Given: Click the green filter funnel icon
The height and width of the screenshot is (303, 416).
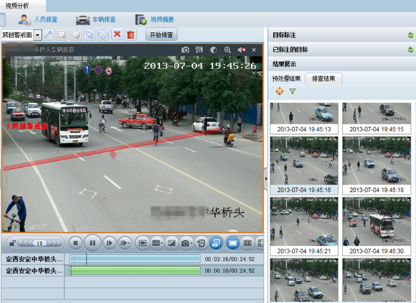Looking at the screenshot, I should click(x=292, y=92).
